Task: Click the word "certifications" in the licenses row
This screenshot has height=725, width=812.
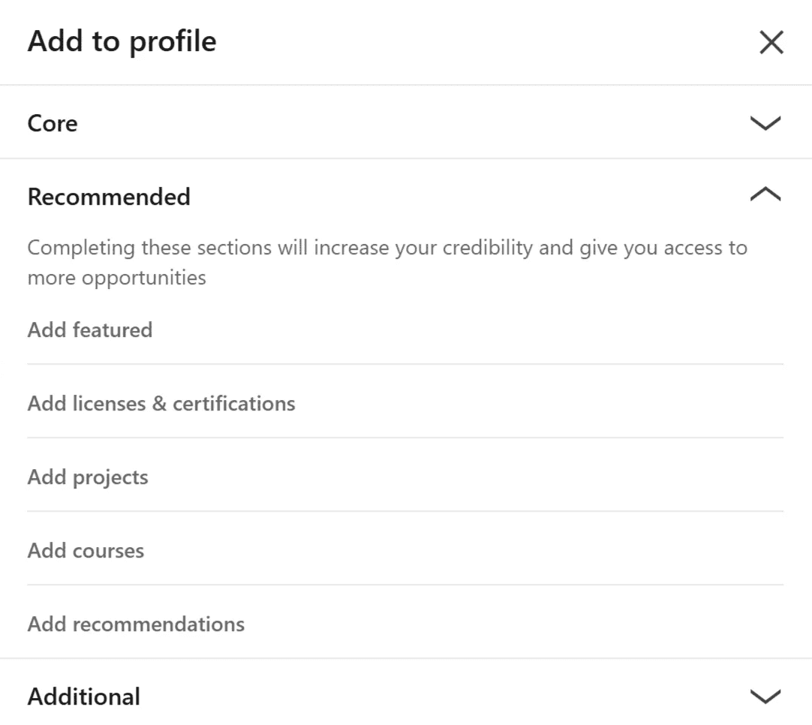Action: point(233,404)
